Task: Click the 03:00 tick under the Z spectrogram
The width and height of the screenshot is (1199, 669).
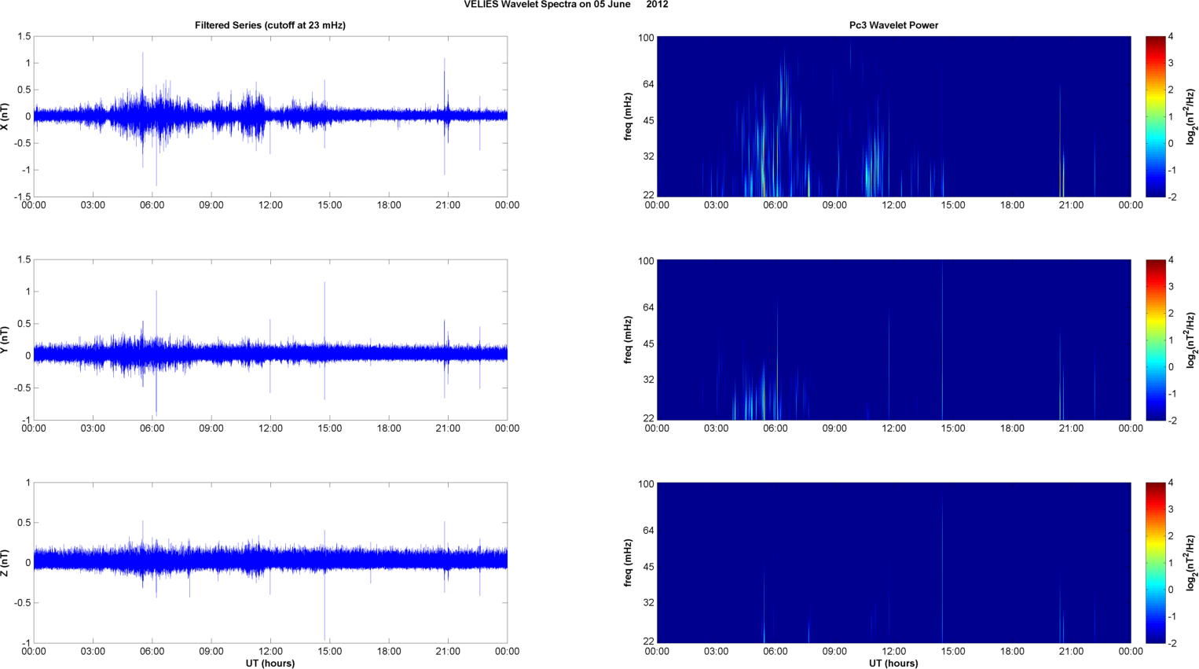Action: pyautogui.click(x=716, y=651)
